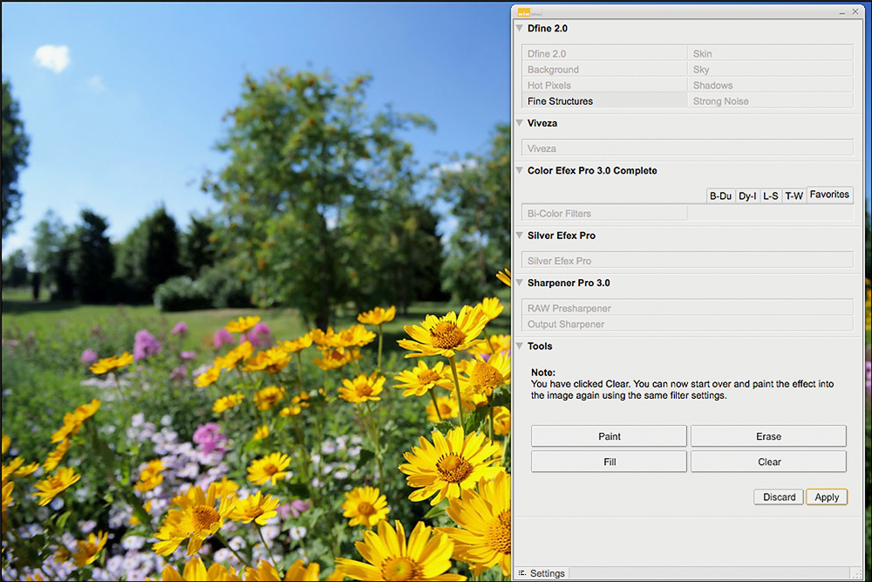Collapse the Dfine 2.0 section triangle
The image size is (872, 582).
(x=520, y=29)
